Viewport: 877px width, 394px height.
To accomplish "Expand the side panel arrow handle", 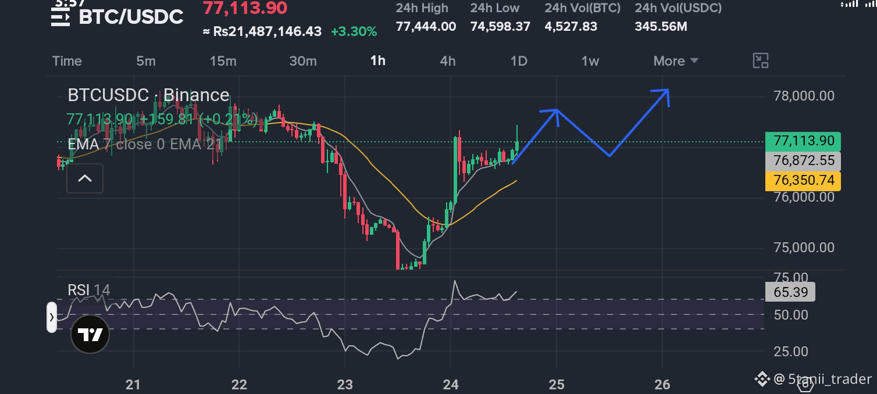I will coord(52,317).
